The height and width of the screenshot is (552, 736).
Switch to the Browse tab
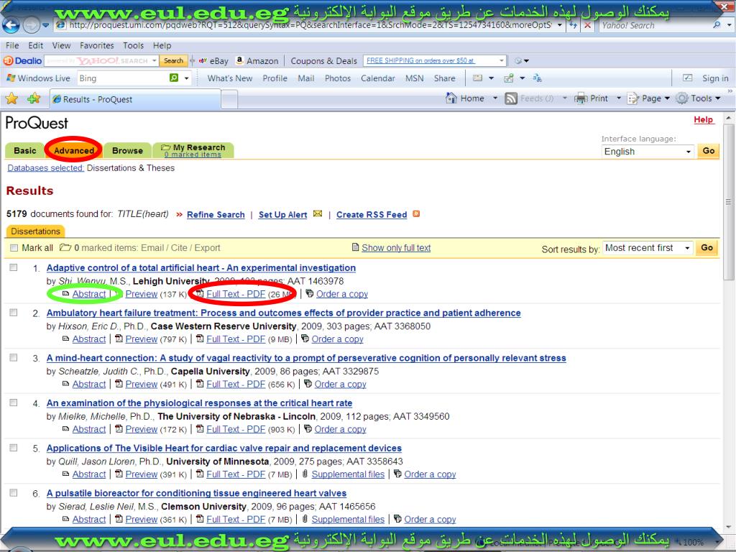click(127, 151)
